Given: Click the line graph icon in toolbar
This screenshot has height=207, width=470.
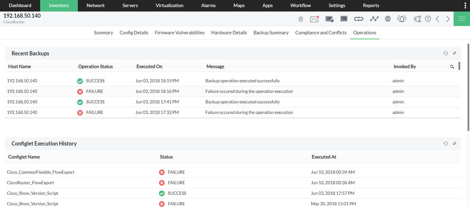Looking at the screenshot, I should [374, 19].
